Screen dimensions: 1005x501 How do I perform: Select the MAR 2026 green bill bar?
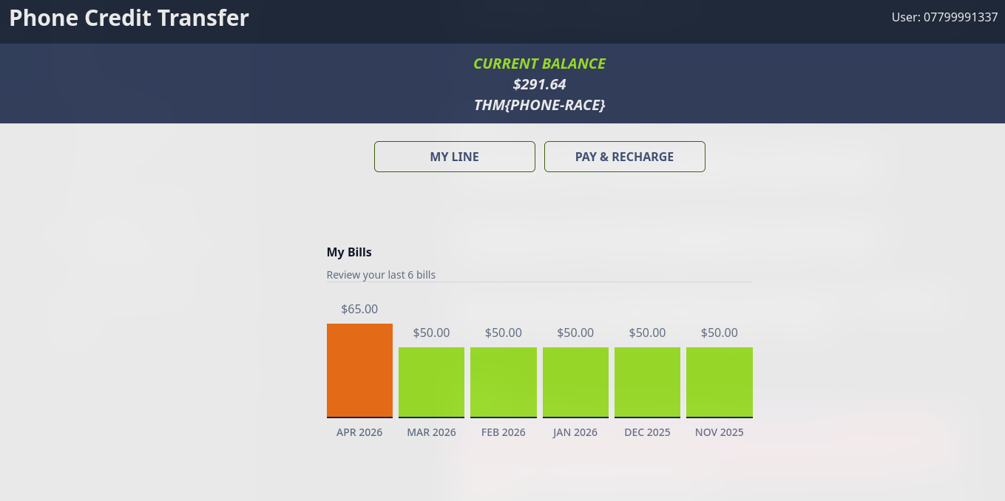pyautogui.click(x=431, y=382)
